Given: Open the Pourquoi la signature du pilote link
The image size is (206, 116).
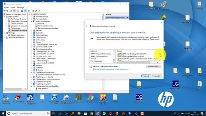Looking at the screenshot, I should pos(111,69).
